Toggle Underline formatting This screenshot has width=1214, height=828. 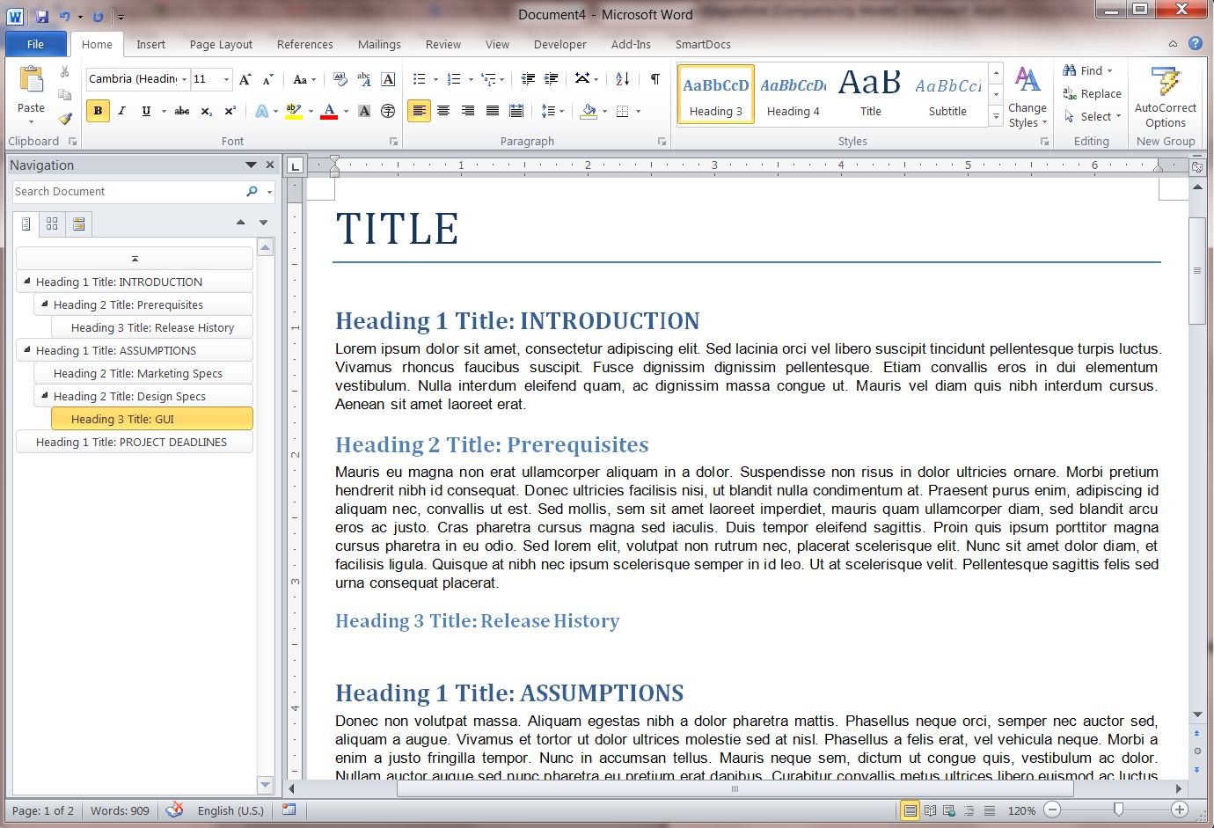pos(146,111)
